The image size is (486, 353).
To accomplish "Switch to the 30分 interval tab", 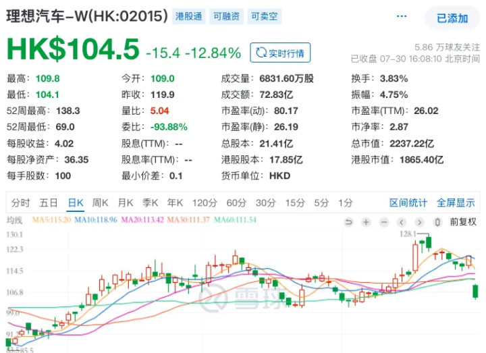I will [266, 203].
